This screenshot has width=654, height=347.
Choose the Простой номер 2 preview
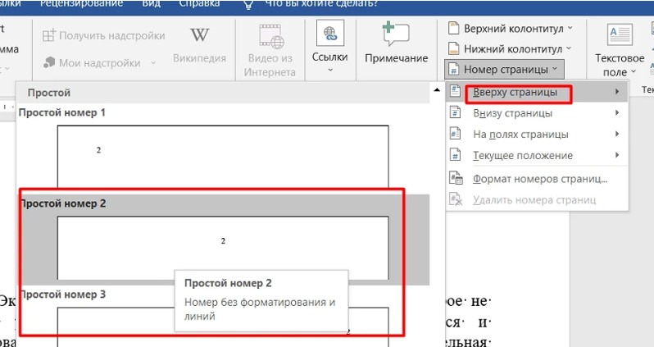click(222, 247)
